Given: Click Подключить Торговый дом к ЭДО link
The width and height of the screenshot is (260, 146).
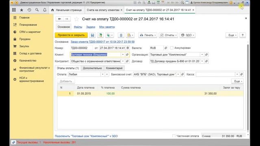Looking at the screenshot, I should tap(86, 136).
